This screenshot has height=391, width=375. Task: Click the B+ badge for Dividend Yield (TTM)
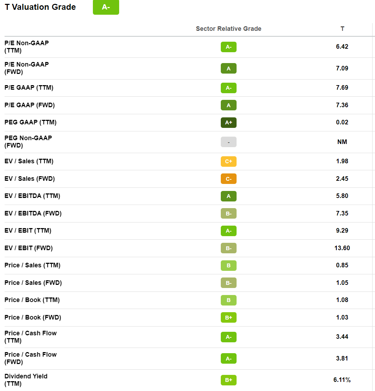point(229,380)
